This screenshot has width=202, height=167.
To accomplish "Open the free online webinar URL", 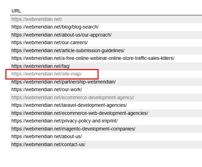I will click(93, 58).
